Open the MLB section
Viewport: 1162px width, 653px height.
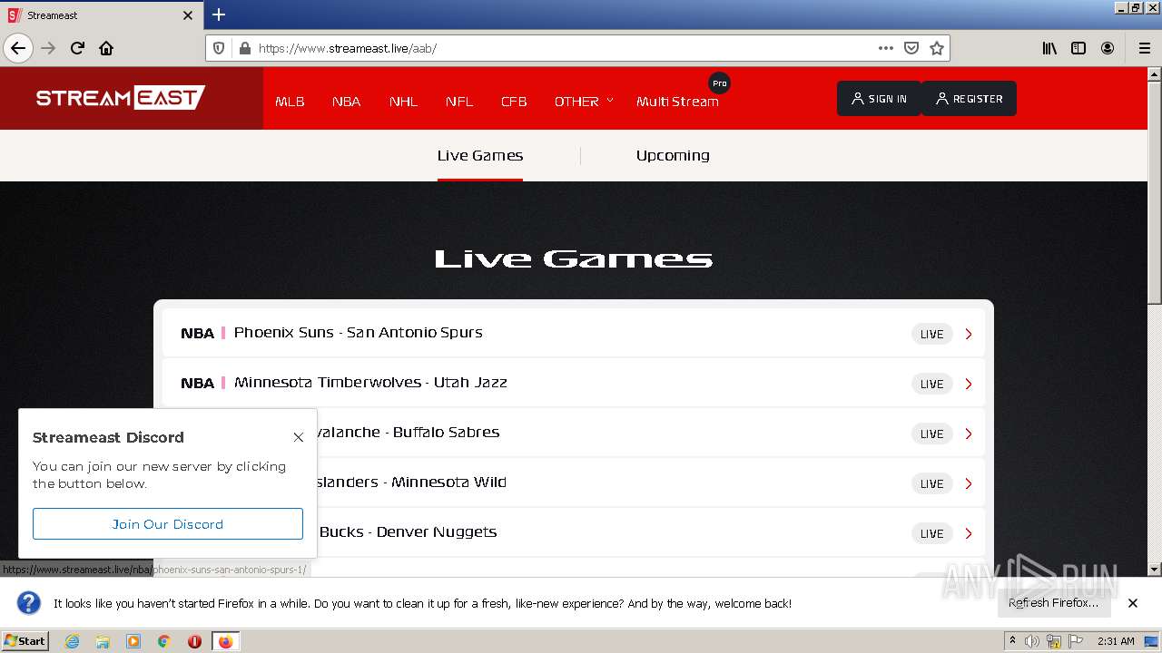point(290,102)
